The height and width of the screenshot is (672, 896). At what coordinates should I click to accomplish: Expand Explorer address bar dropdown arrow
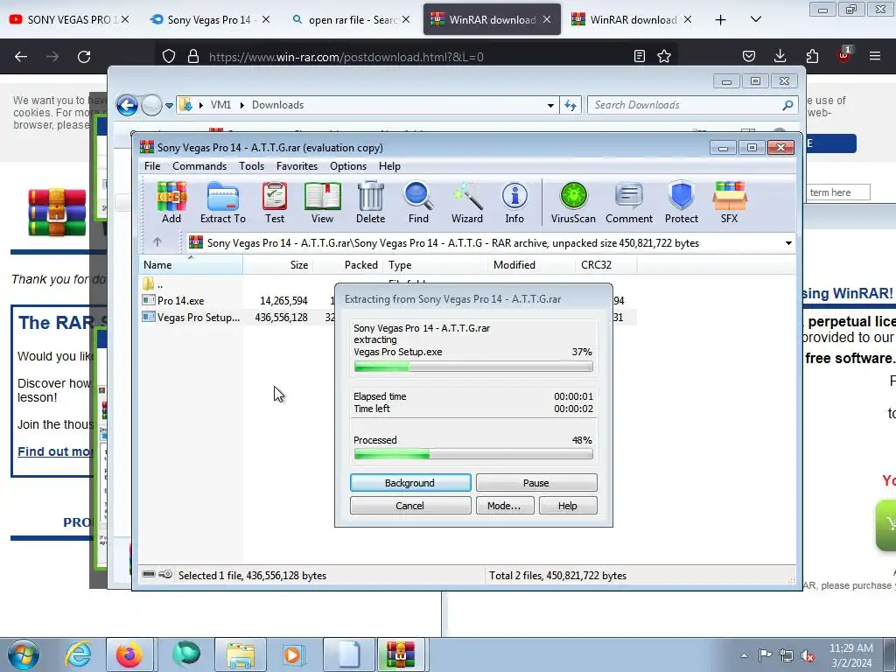tap(550, 105)
